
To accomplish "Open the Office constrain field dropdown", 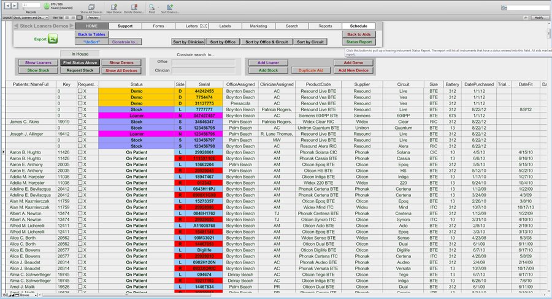I will pos(203,62).
